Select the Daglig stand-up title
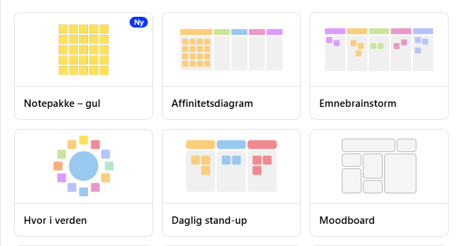 pyautogui.click(x=209, y=220)
